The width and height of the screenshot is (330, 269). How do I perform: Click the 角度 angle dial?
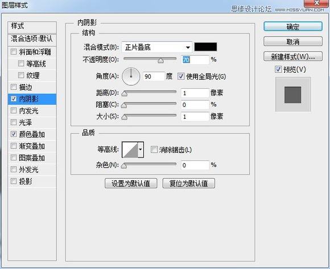[x=131, y=76]
